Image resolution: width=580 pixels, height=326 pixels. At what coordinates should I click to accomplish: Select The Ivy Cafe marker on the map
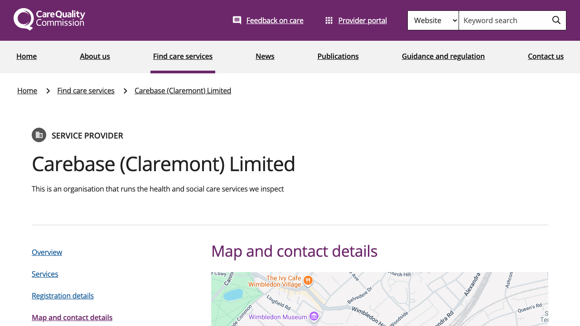[x=307, y=280]
